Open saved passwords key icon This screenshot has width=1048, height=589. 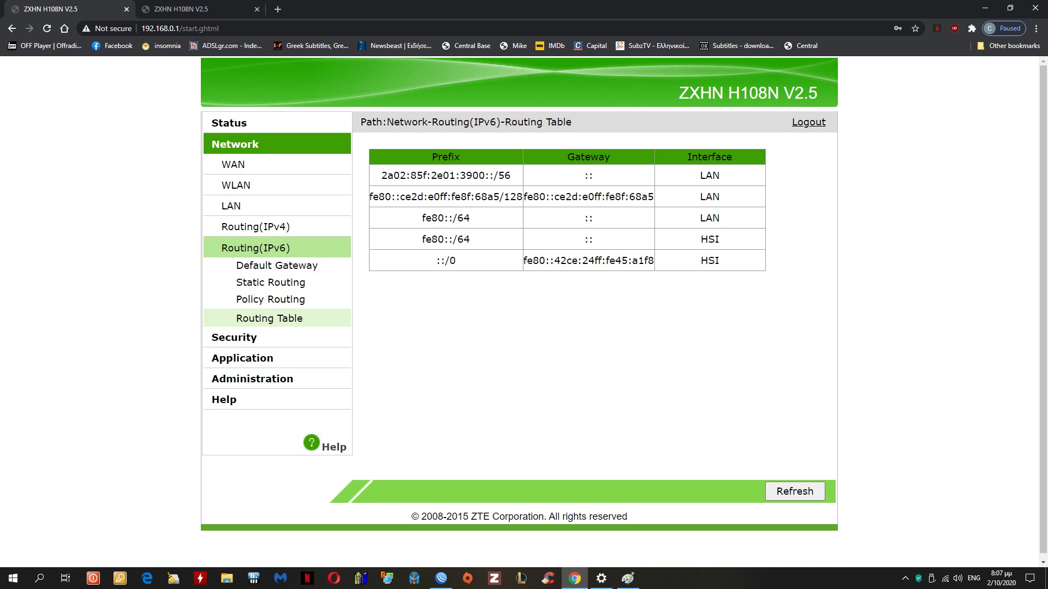[x=897, y=28]
